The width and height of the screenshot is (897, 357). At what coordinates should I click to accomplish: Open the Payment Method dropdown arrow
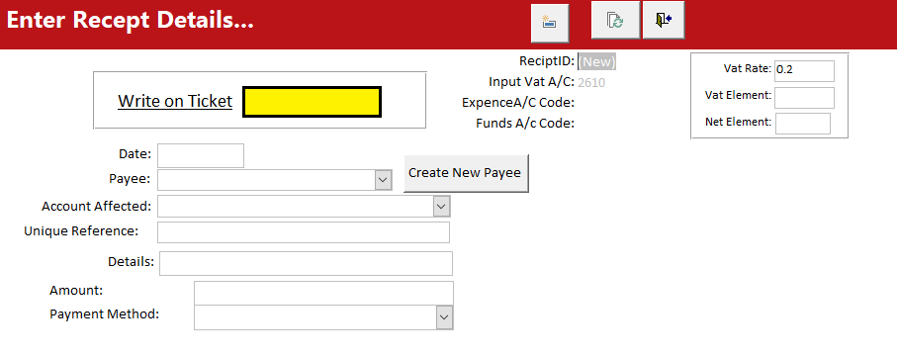[444, 317]
